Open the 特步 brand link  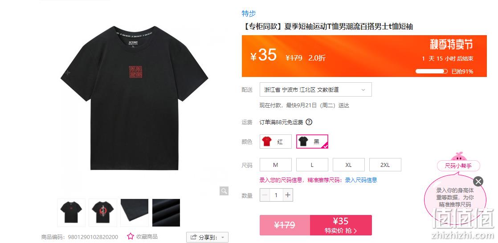tap(249, 13)
